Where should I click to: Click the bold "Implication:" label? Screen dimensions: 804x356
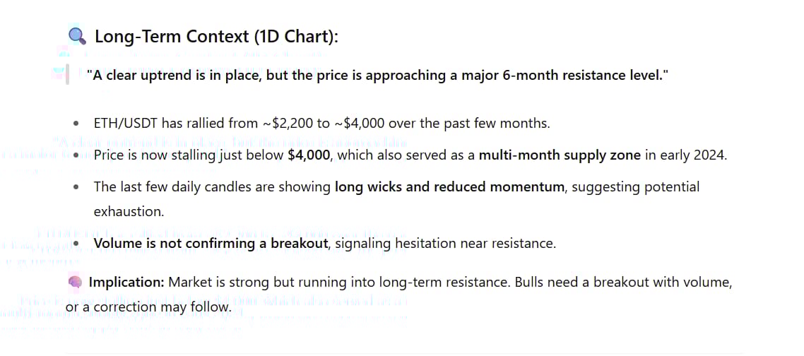[126, 283]
